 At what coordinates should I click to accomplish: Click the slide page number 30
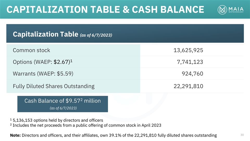tap(242, 134)
